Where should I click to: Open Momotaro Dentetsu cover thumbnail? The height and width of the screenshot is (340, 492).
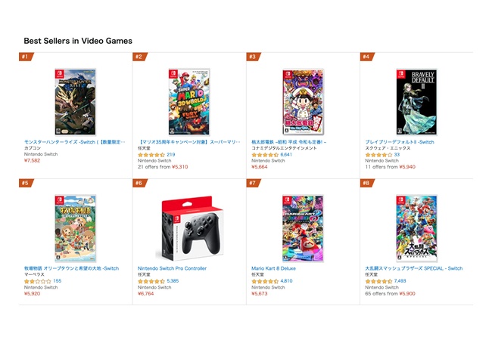point(303,102)
